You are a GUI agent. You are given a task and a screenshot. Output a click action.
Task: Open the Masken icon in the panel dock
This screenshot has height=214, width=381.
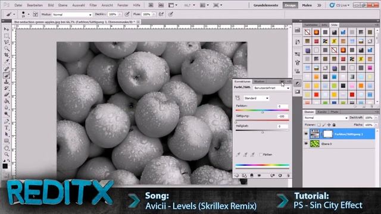(298, 92)
